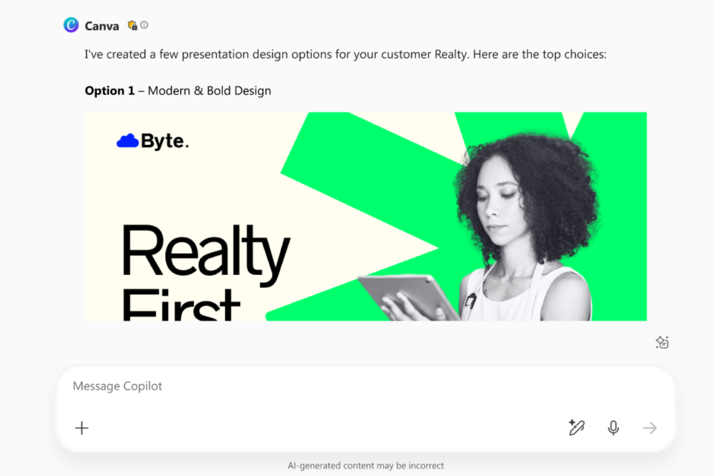Send message with the arrow icon
This screenshot has width=715, height=476.
pyautogui.click(x=650, y=428)
